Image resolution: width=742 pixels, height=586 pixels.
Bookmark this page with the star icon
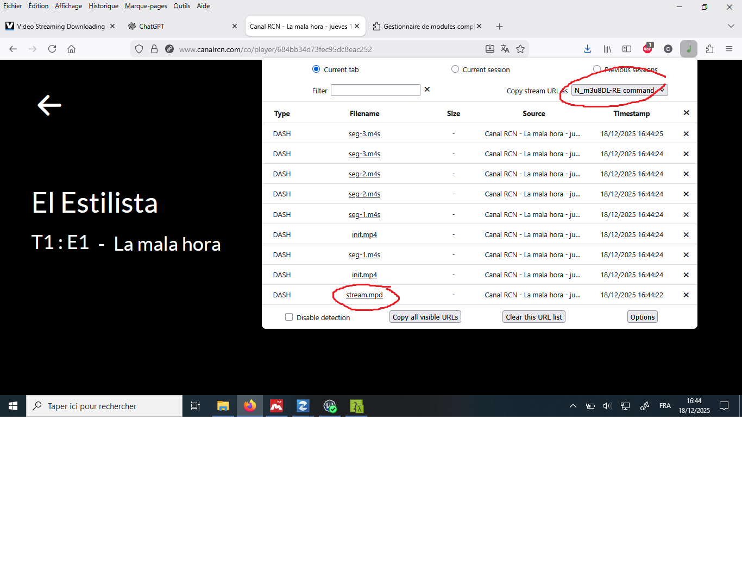click(520, 49)
